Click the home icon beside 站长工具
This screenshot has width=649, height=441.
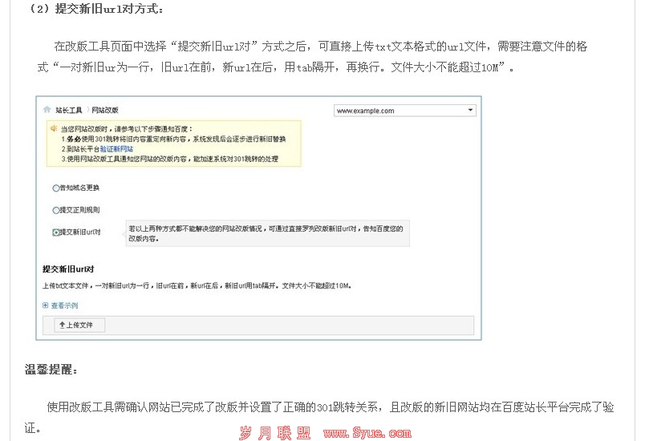click(x=48, y=110)
